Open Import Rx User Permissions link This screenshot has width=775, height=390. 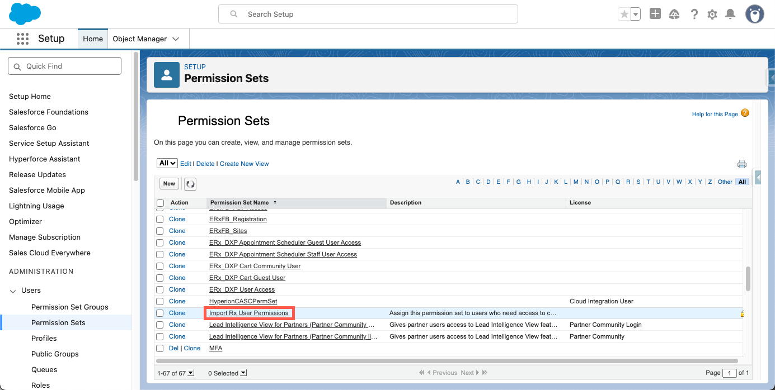click(x=248, y=313)
